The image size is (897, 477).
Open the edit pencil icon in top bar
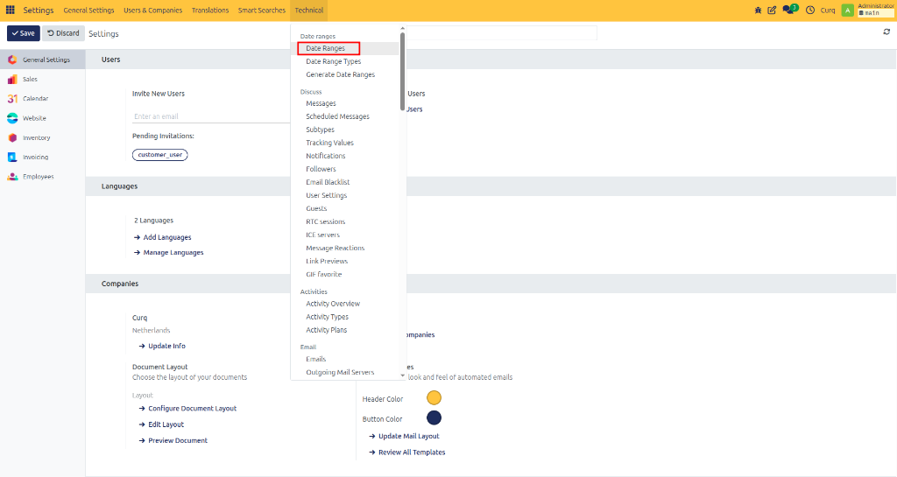(x=772, y=11)
